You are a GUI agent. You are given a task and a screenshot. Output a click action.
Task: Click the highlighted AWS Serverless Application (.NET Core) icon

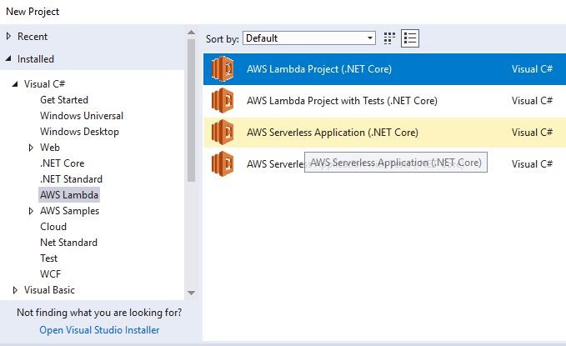(x=223, y=133)
